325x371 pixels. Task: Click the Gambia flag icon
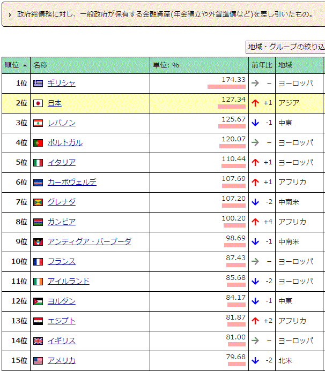coord(38,222)
